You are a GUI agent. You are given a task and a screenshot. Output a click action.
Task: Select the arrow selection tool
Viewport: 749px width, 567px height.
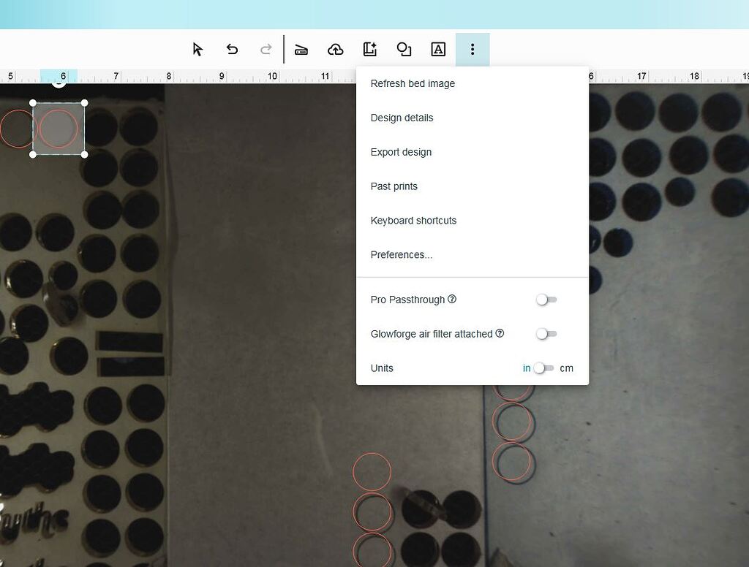197,49
